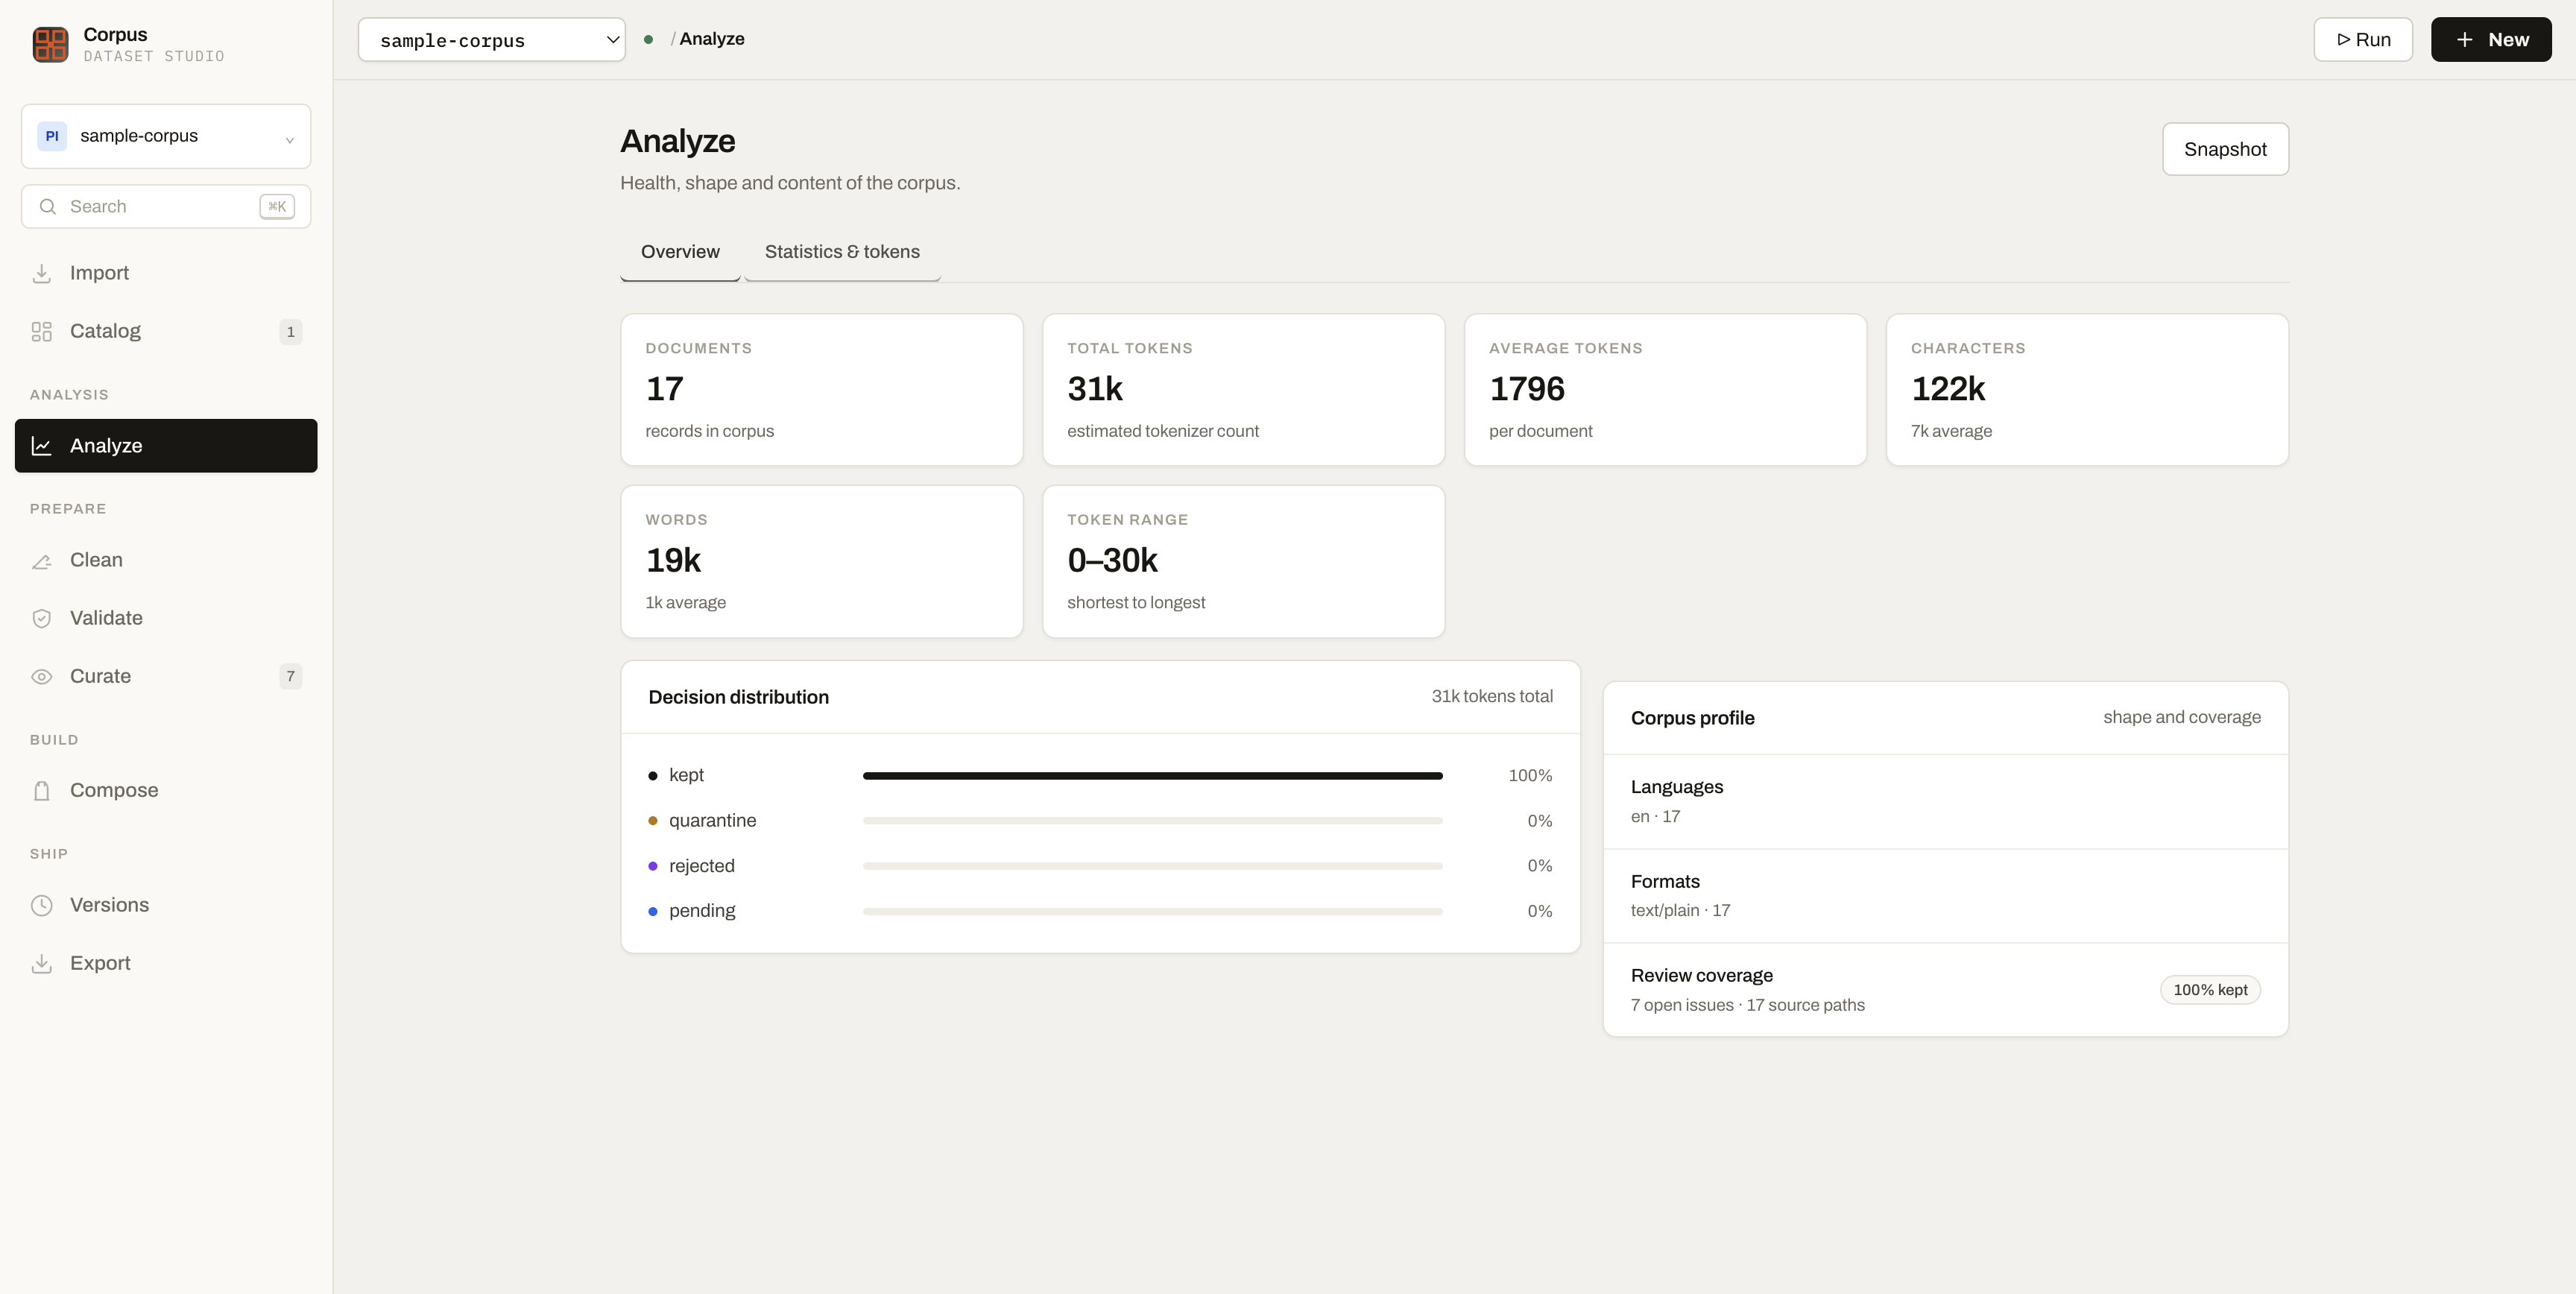Open Import in the sidebar
Screen dimensions: 2576x1294
coord(166,273)
